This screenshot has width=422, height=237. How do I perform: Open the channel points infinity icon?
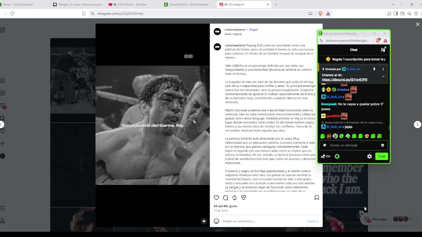point(326,156)
